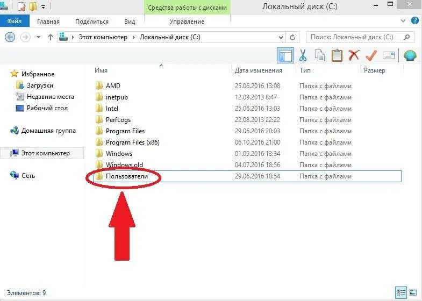Toggle the preview pane layout icon

285,55
